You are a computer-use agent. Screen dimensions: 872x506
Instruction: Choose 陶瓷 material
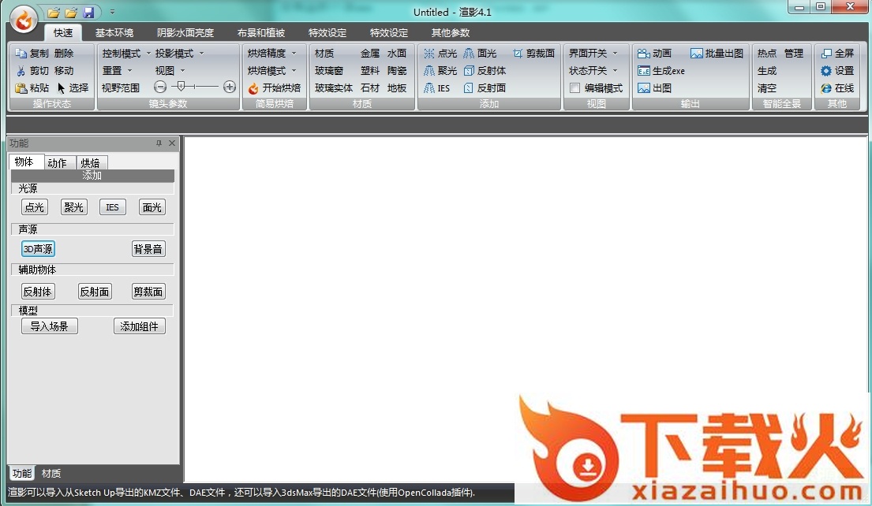397,70
